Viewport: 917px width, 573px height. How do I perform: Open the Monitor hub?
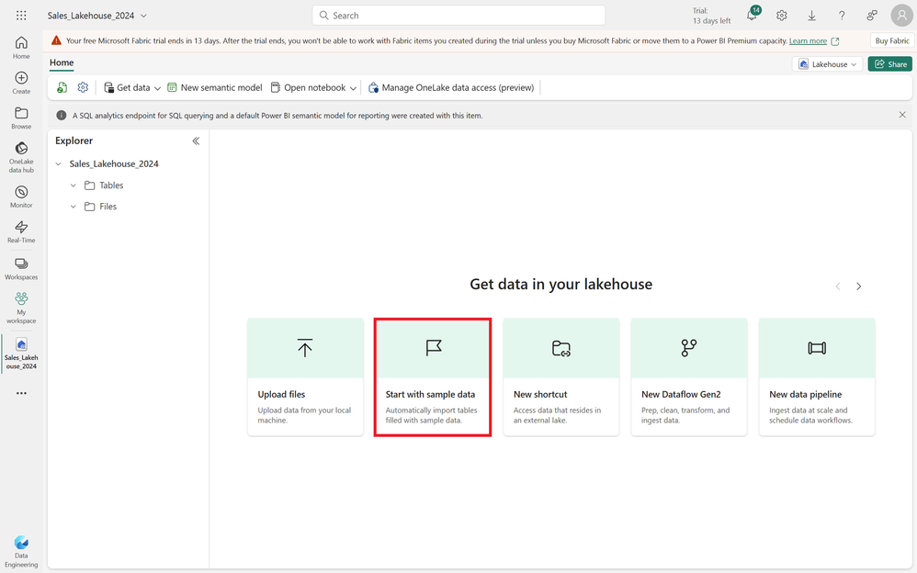(x=21, y=197)
